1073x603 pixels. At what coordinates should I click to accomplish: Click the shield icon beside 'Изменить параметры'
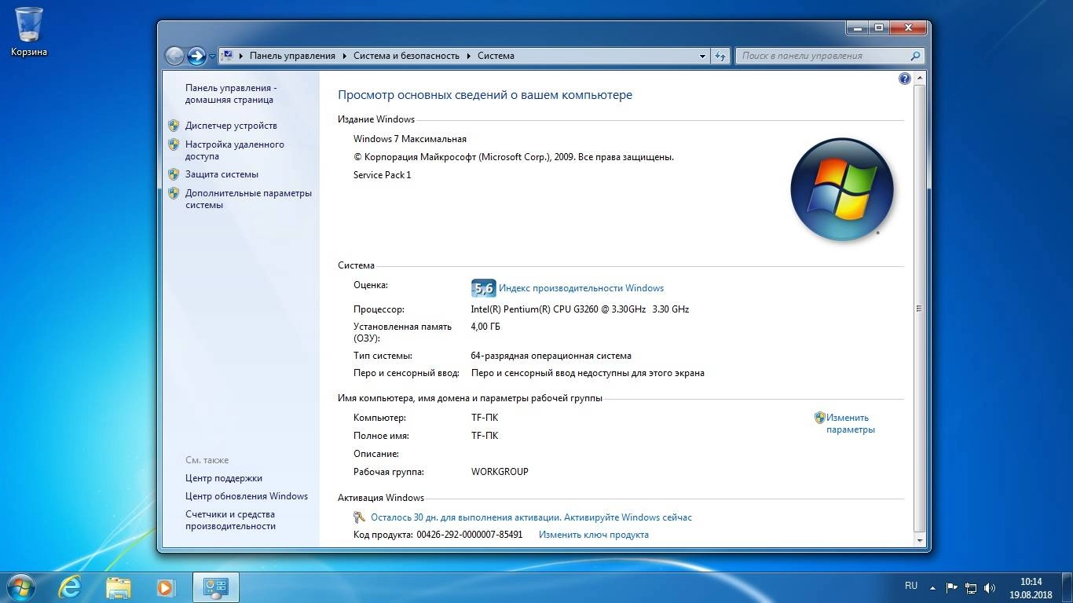[819, 418]
